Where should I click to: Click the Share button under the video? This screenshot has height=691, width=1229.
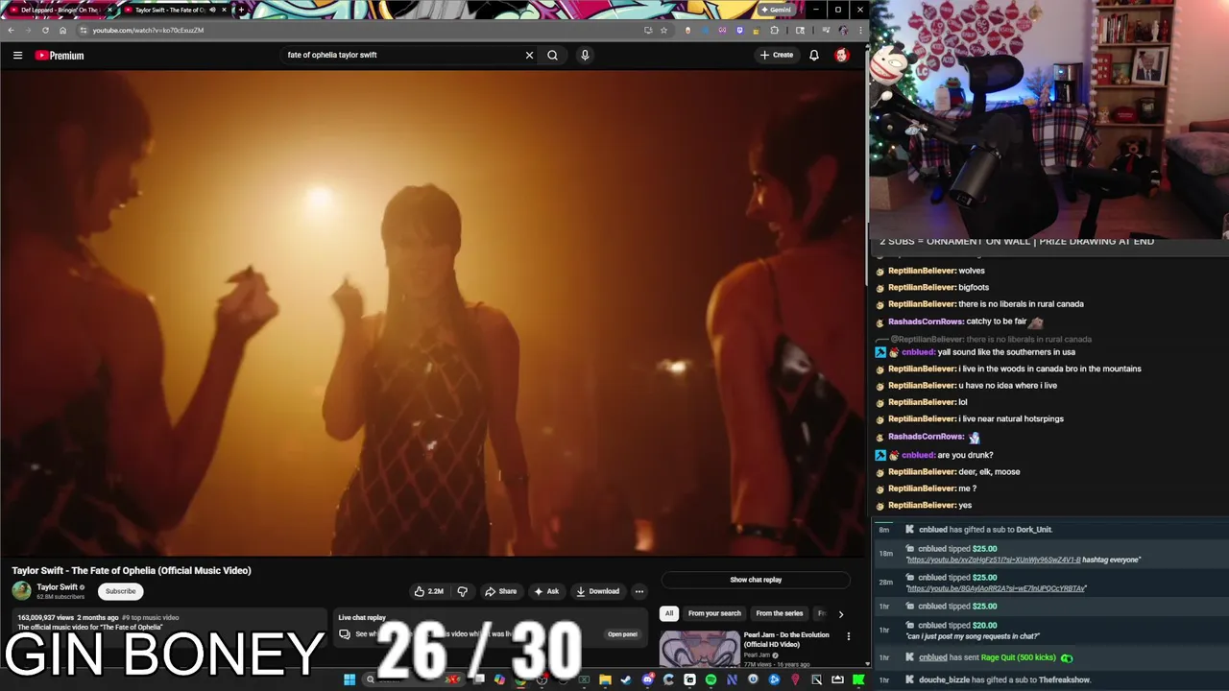pyautogui.click(x=501, y=591)
